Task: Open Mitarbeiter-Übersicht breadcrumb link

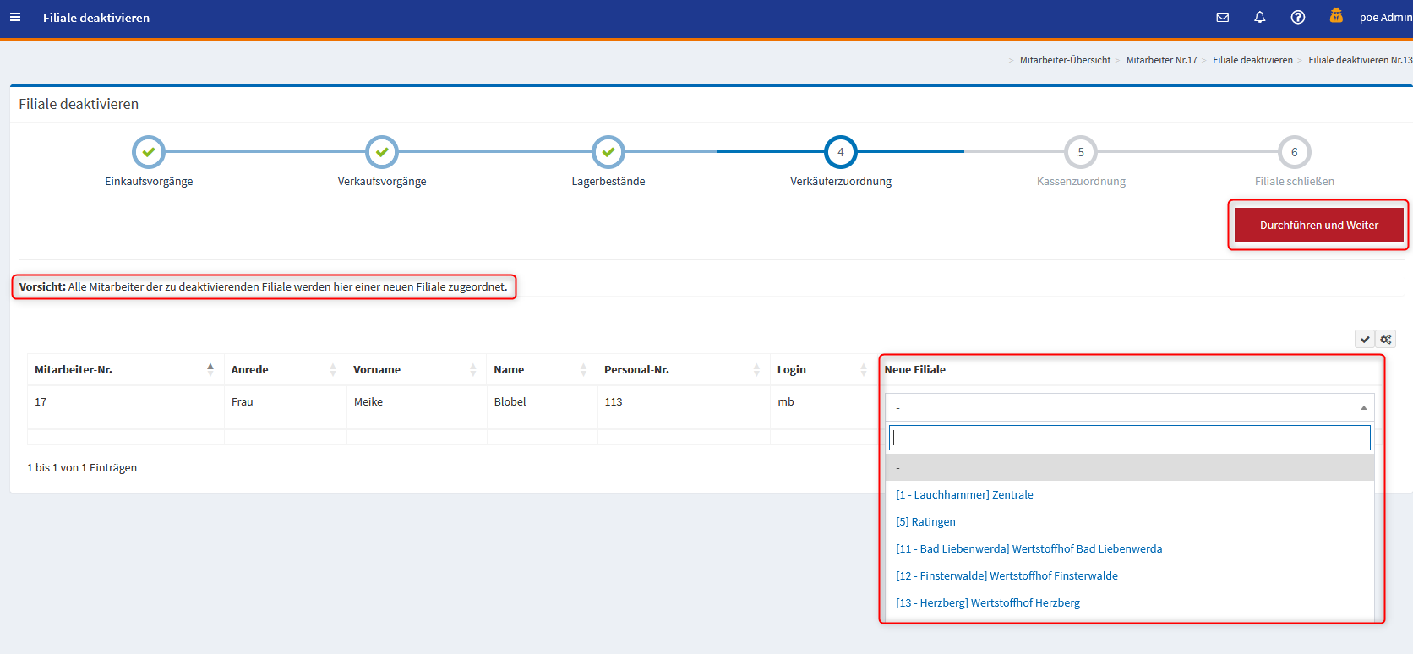Action: pos(1065,60)
